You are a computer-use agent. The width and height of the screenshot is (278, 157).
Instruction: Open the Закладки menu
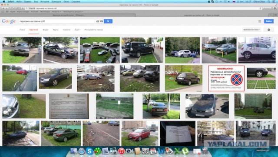pyautogui.click(x=56, y=2)
